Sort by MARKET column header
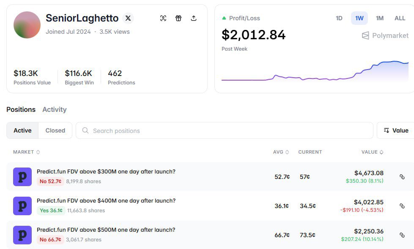The width and height of the screenshot is (414, 249). [26, 152]
